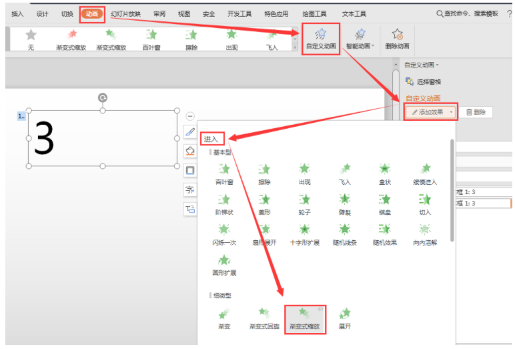Pick 向内溶解 entrance effect
Image resolution: width=515 pixels, height=349 pixels.
point(425,235)
